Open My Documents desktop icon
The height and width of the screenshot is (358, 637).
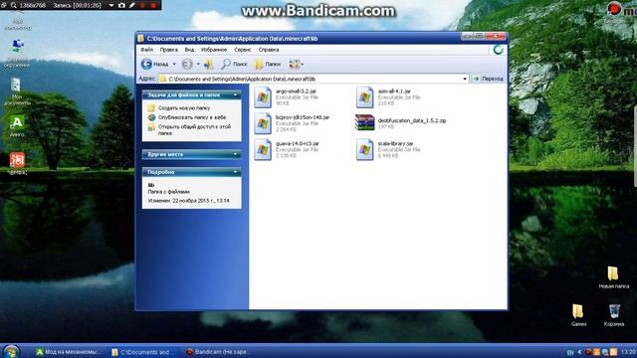(x=16, y=86)
